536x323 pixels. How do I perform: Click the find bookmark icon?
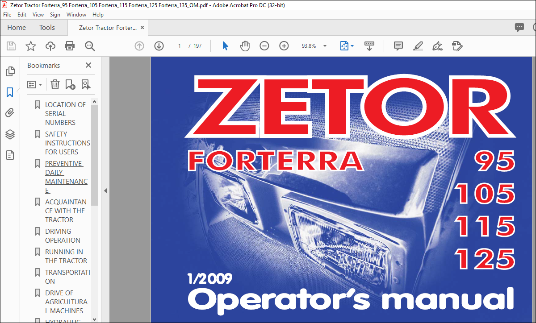click(86, 84)
